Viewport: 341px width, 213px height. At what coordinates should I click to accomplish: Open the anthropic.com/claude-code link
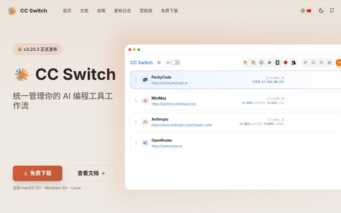182,125
